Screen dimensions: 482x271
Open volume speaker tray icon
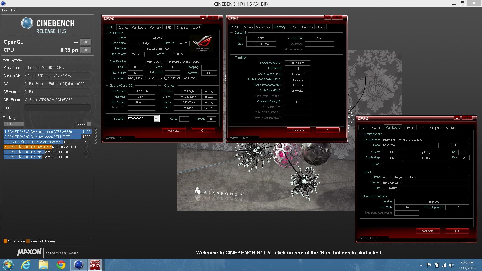point(452,265)
